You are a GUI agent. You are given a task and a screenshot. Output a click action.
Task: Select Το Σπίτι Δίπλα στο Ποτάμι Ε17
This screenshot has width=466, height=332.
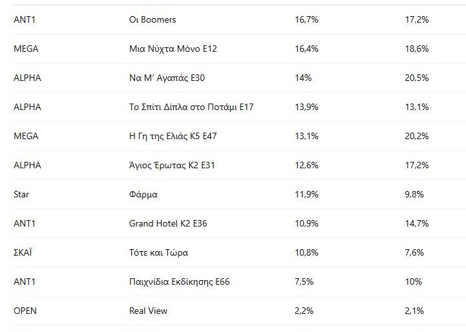tap(191, 107)
